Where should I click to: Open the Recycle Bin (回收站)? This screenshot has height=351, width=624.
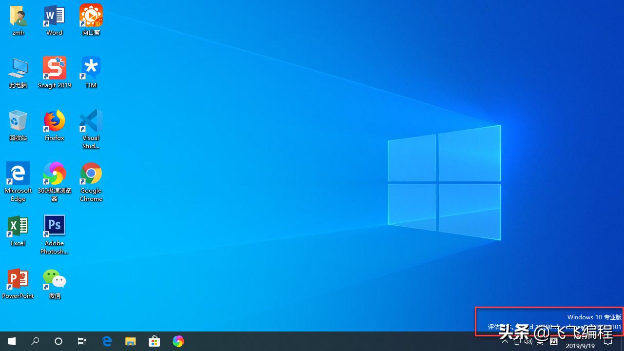point(18,121)
